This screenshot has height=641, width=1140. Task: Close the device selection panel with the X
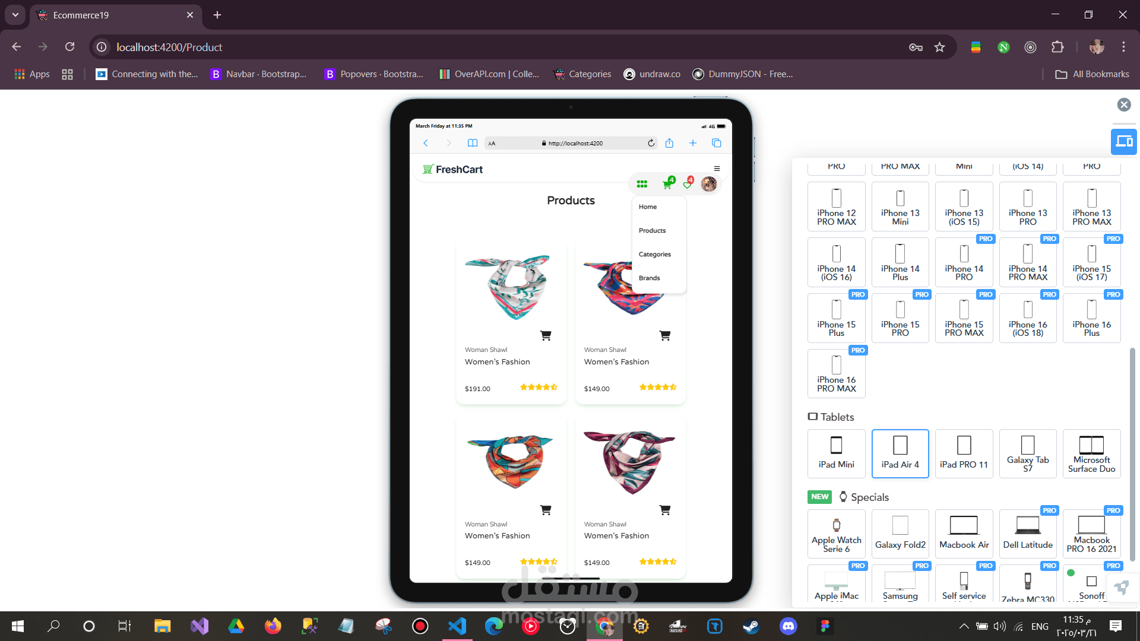coord(1123,104)
